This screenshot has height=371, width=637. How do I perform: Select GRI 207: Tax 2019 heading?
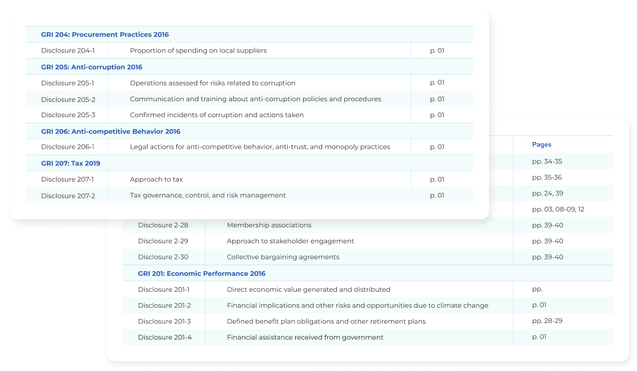point(71,163)
